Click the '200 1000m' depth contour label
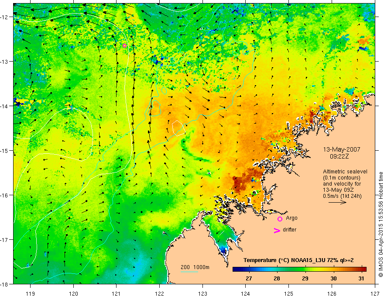This screenshot has width=384, height=297. (195, 267)
